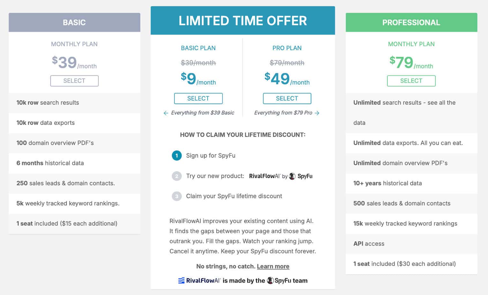Click the Everything from $79 Pro text
The height and width of the screenshot is (295, 488).
pos(283,113)
